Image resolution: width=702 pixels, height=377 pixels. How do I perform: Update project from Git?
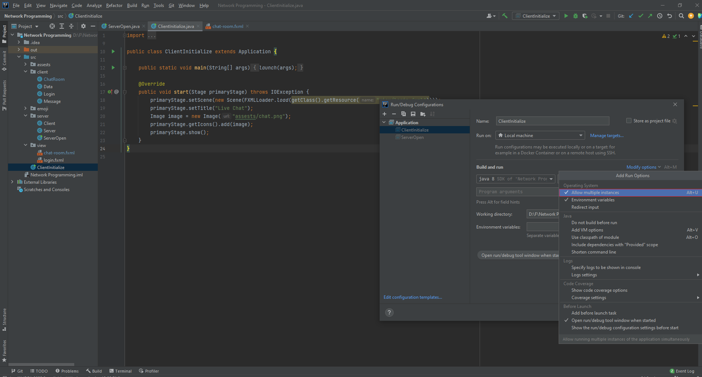coord(631,16)
